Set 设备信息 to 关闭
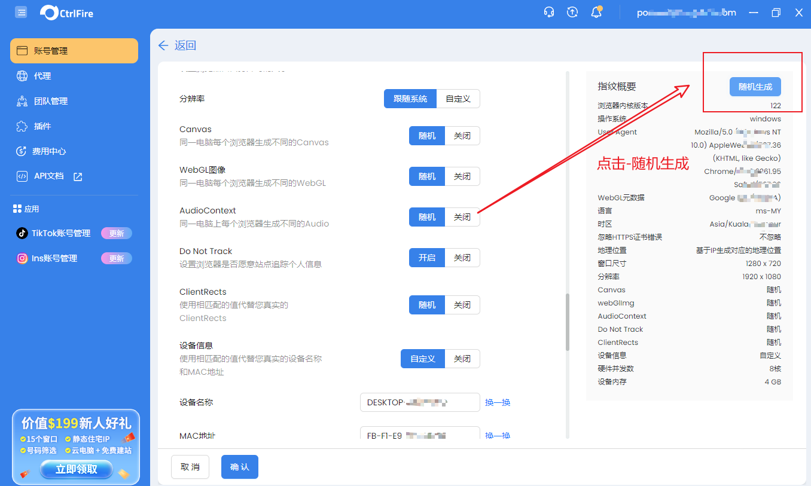 pyautogui.click(x=462, y=359)
